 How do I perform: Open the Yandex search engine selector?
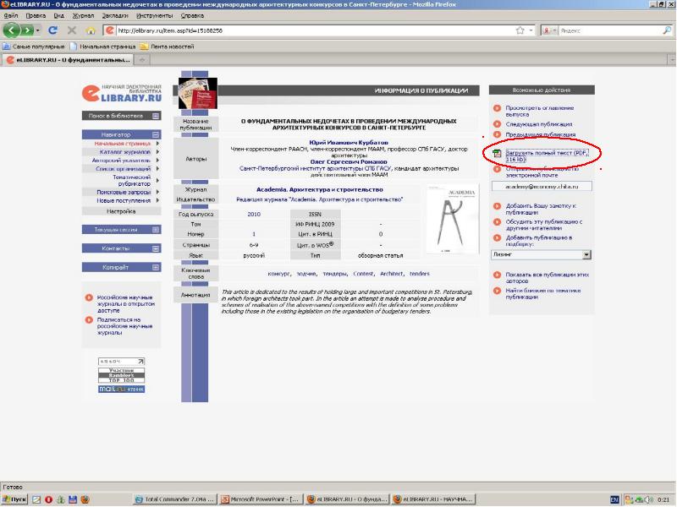[549, 30]
